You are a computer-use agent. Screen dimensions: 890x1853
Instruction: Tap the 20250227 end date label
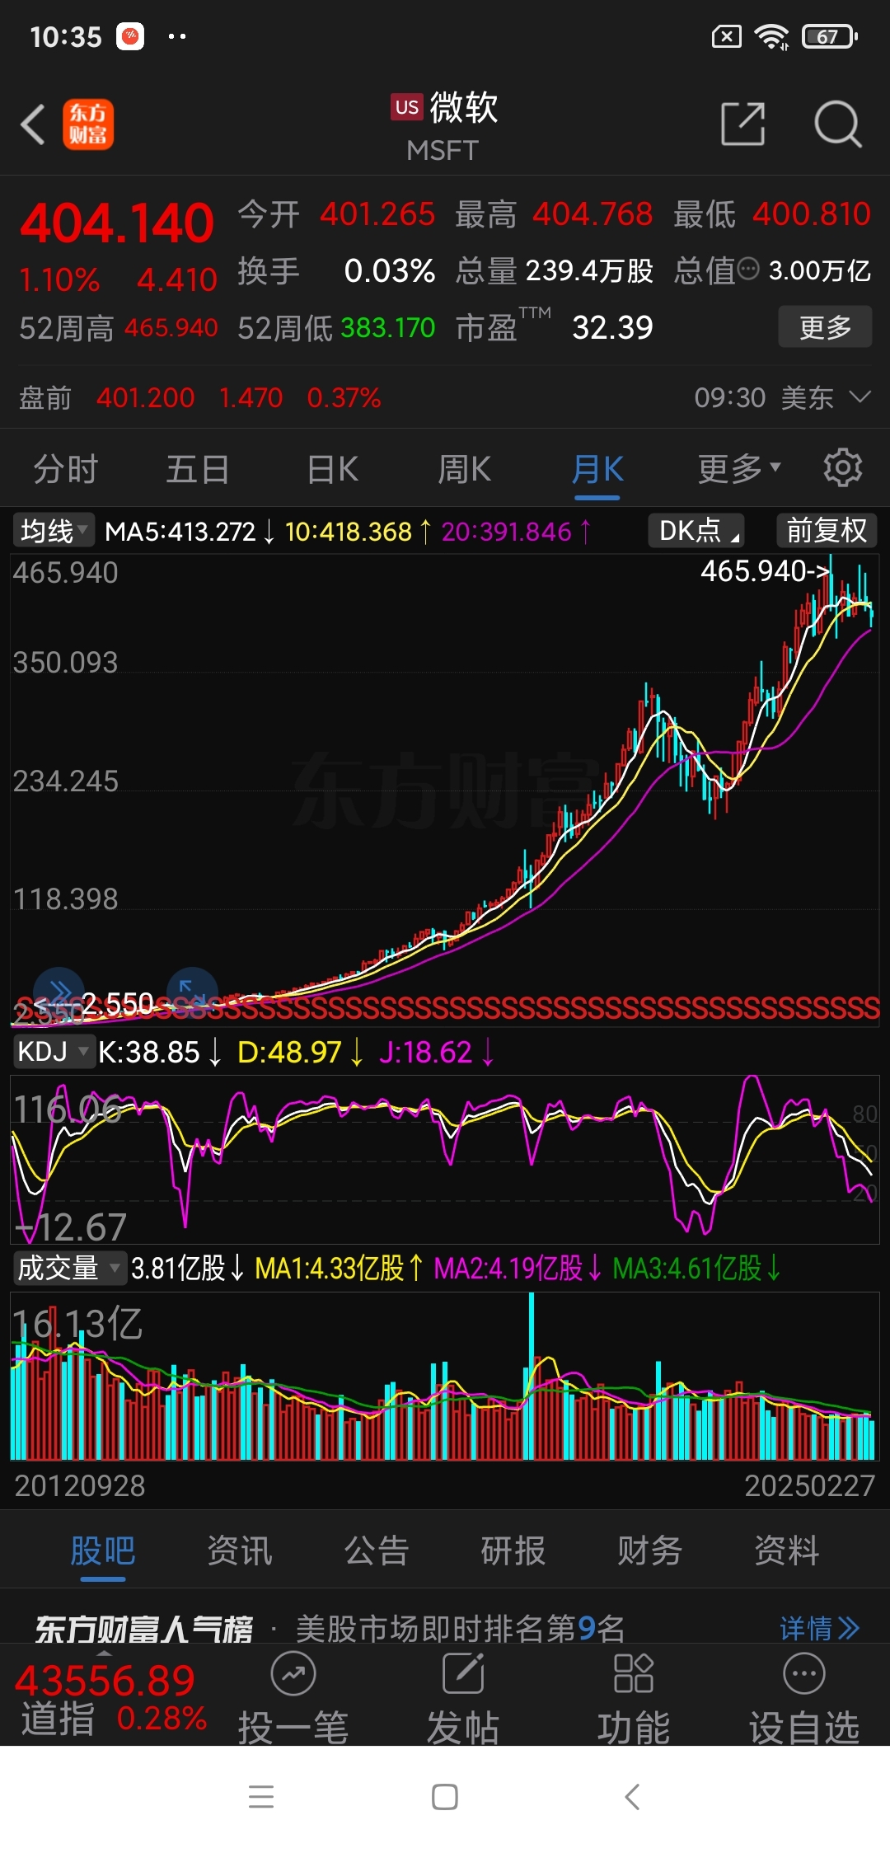tap(809, 1485)
